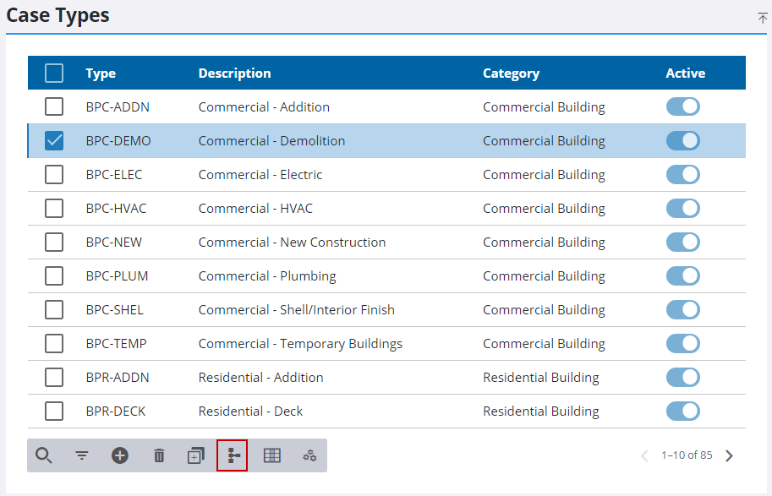Tick the select-all checkbox in header
Viewport: 772px width, 496px height.
tap(54, 74)
